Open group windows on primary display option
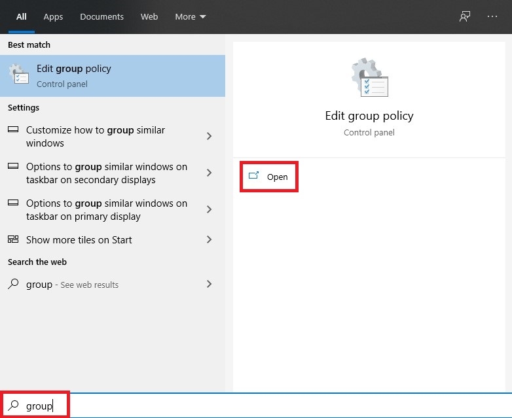This screenshot has width=512, height=418. pos(113,209)
